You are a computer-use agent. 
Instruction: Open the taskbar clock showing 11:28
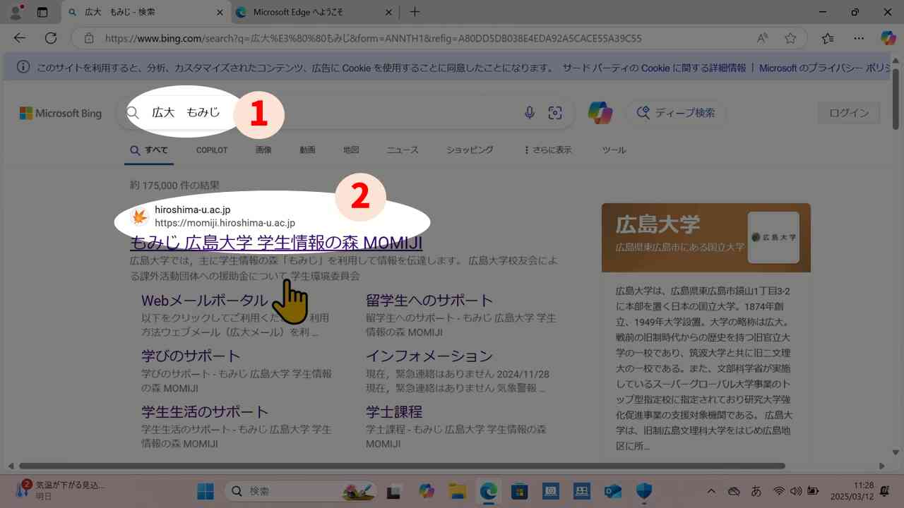pyautogui.click(x=853, y=490)
